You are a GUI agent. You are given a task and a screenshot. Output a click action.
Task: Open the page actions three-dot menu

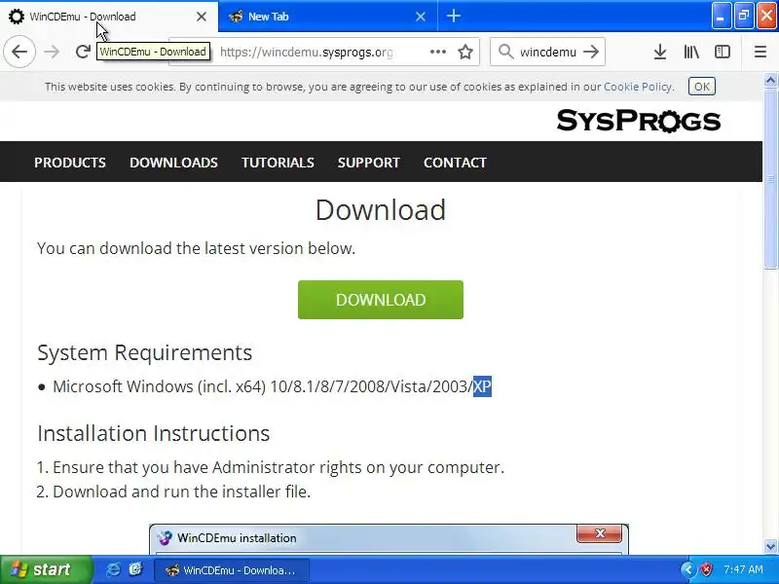[437, 52]
